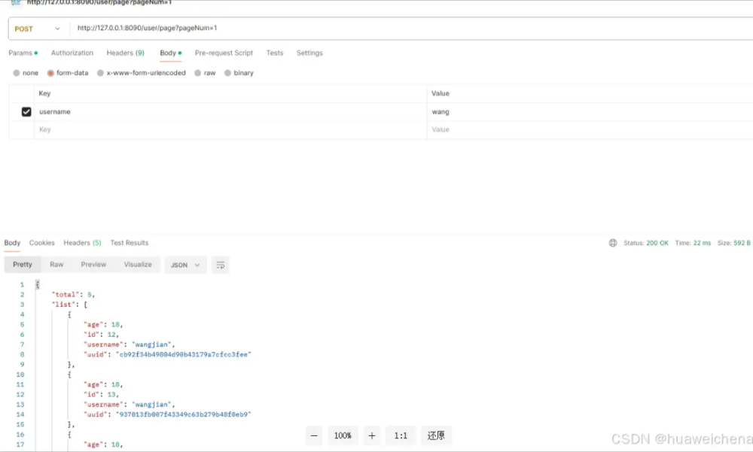The width and height of the screenshot is (753, 452).
Task: Click the 1:1 actual size button
Action: (401, 435)
